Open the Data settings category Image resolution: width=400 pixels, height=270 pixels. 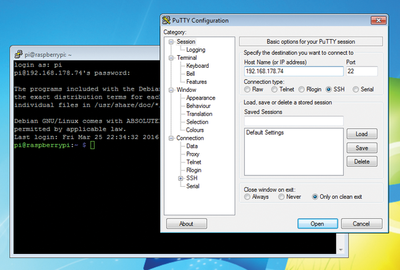[x=192, y=146]
